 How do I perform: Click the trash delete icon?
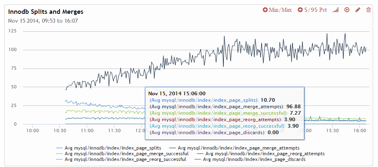tap(369, 10)
